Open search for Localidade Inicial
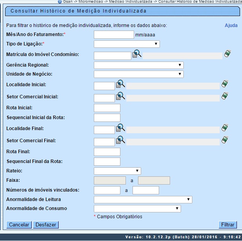The width and height of the screenshot is (242, 241). [120, 84]
